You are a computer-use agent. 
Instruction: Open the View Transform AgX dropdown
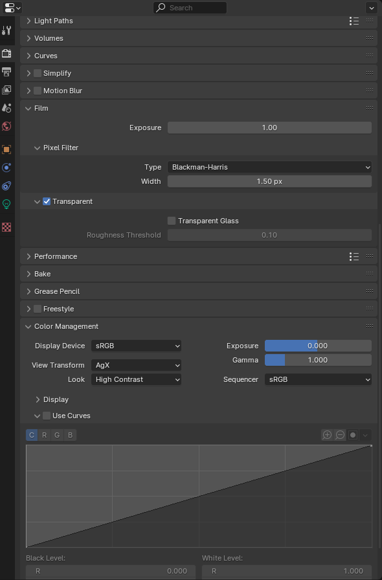click(136, 365)
